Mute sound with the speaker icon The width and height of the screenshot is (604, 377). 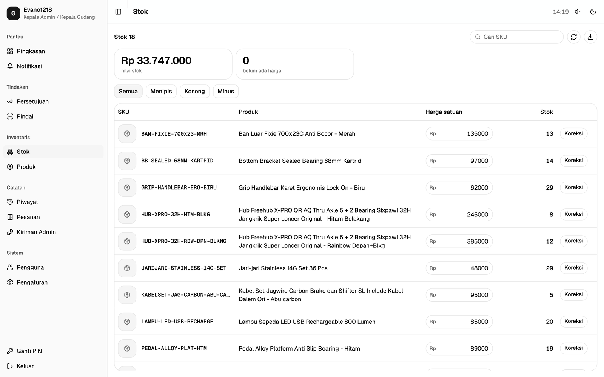pyautogui.click(x=577, y=12)
